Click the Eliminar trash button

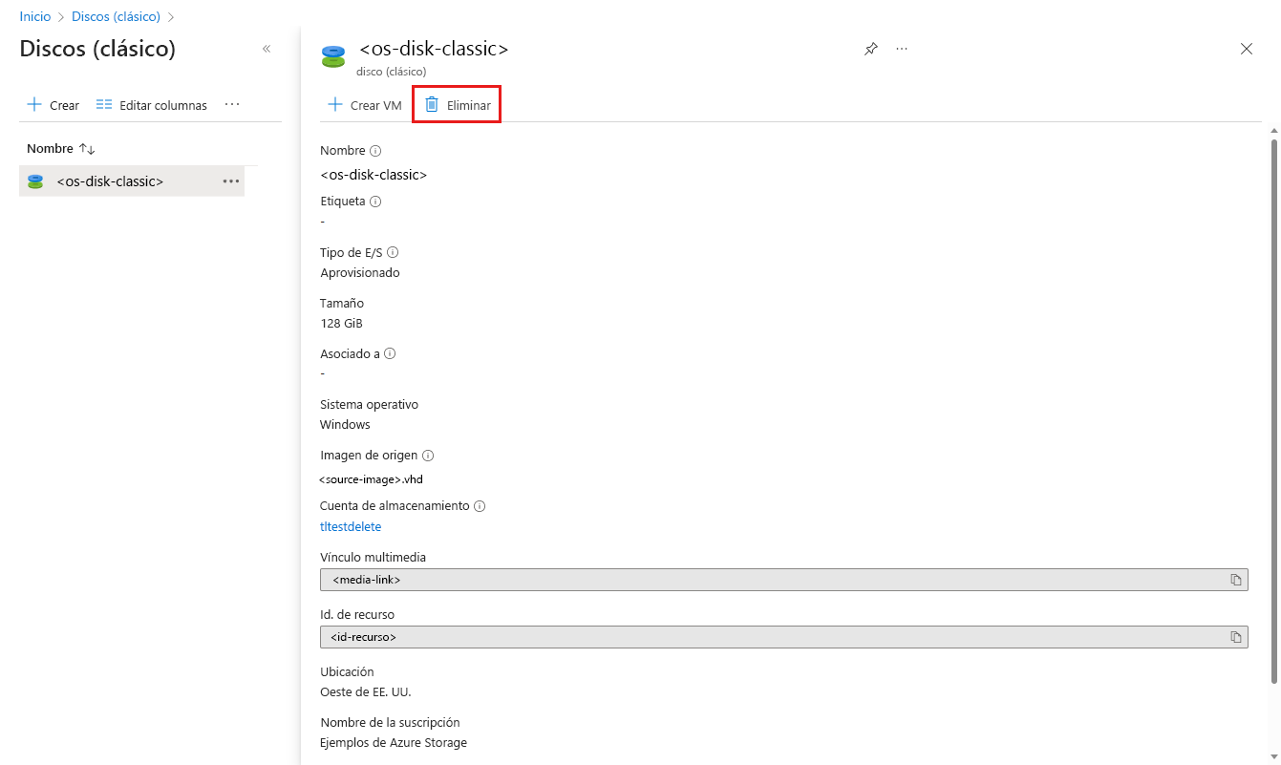click(x=458, y=105)
